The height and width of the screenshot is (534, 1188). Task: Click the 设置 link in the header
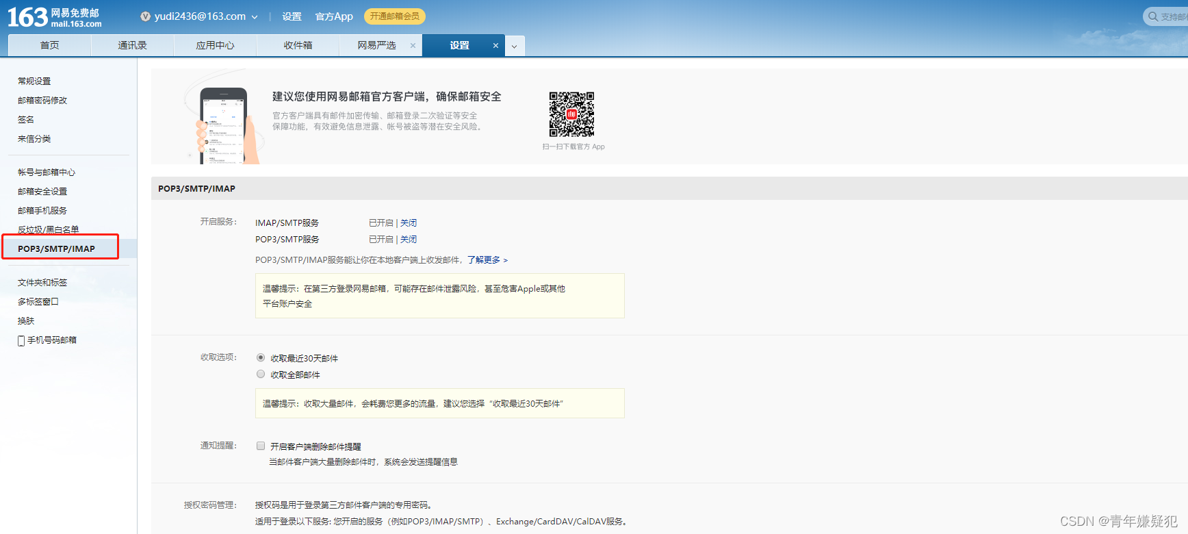point(292,16)
